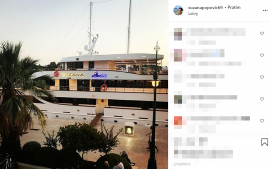
Task: Click the fourth commenter's dark avatar
Action: 178,99
